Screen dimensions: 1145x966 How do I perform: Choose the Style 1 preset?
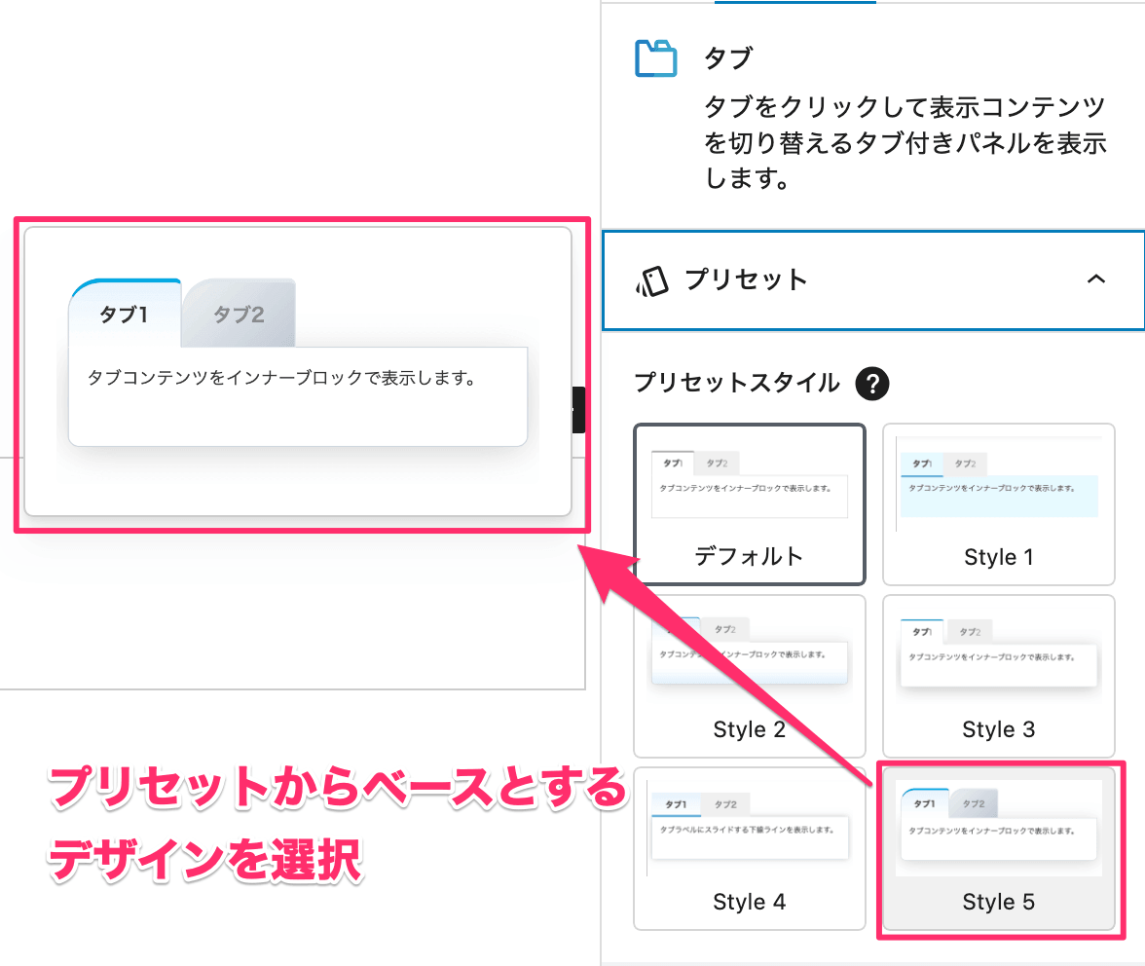pyautogui.click(x=998, y=503)
